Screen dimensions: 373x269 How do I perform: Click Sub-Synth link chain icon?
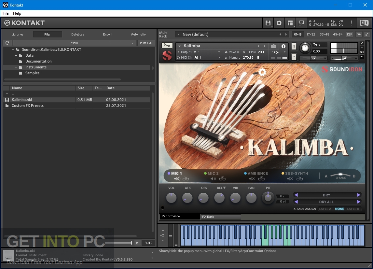pos(300,178)
